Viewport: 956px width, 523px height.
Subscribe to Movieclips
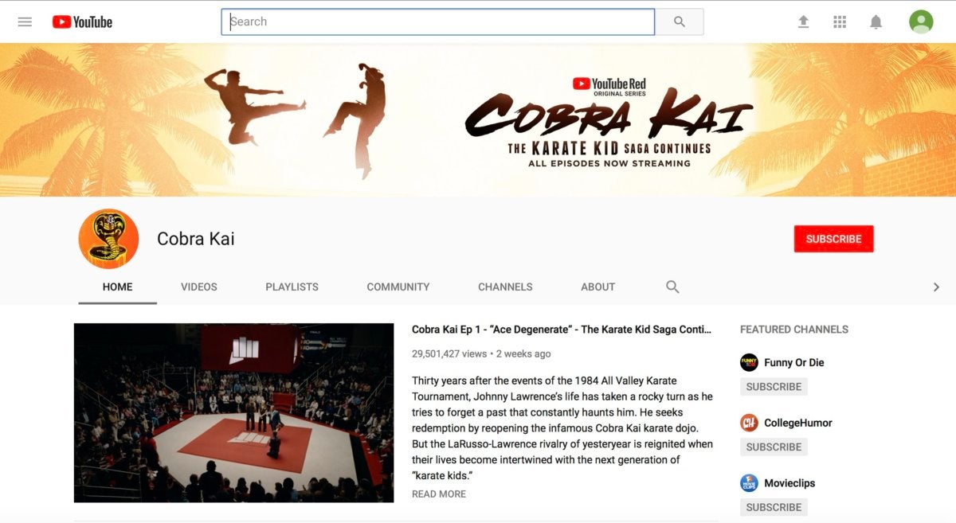pyautogui.click(x=774, y=507)
